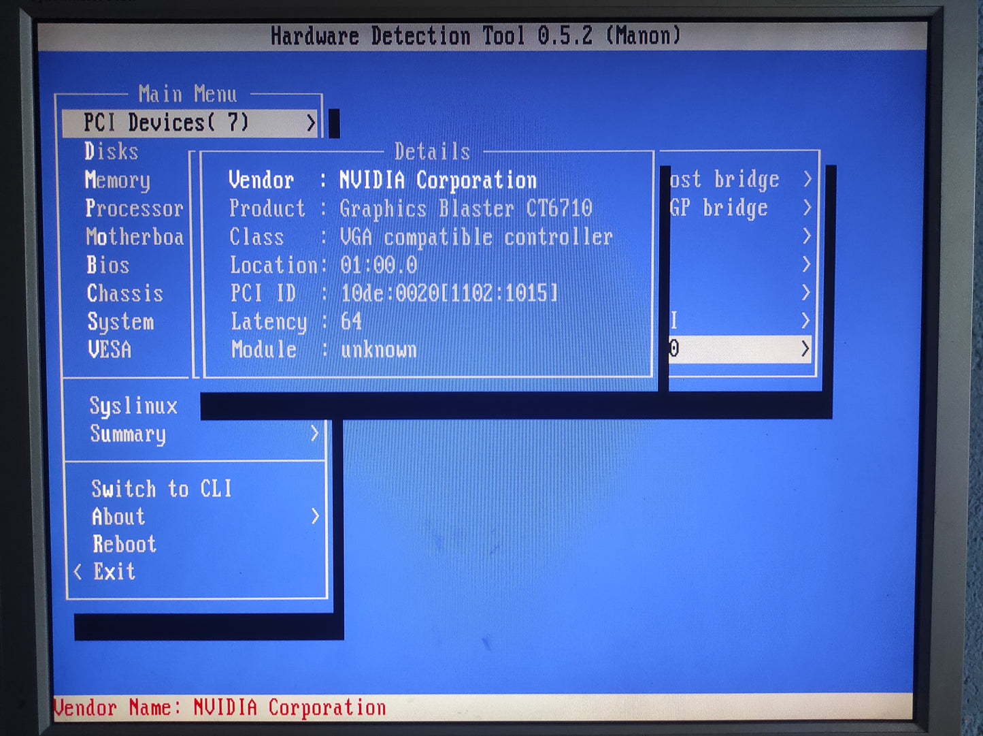Expand the About submenu chevron
Viewport: 983px width, 736px height.
point(315,517)
